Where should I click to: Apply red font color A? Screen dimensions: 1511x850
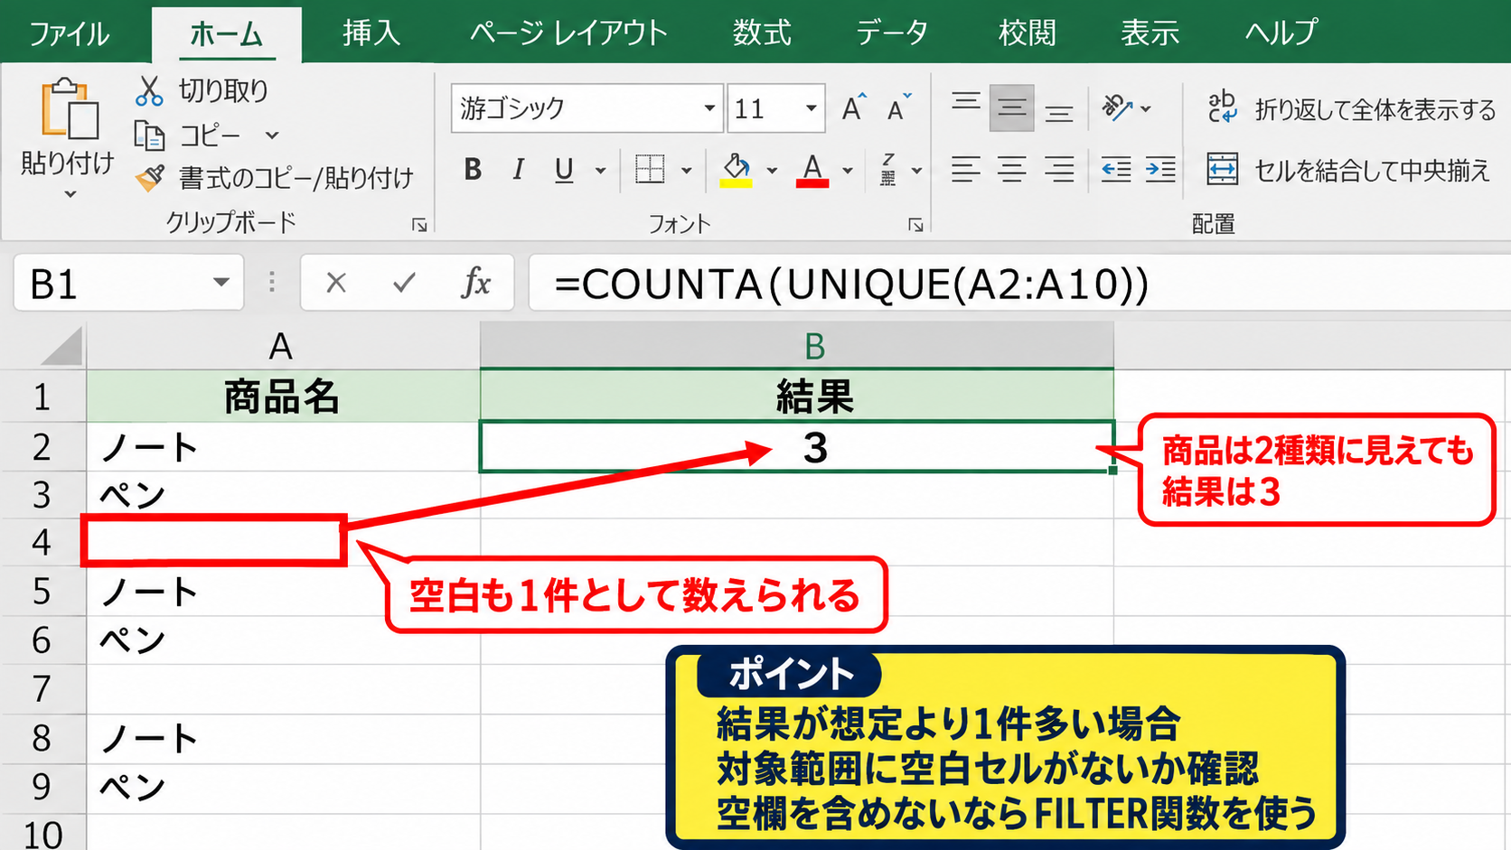click(812, 169)
